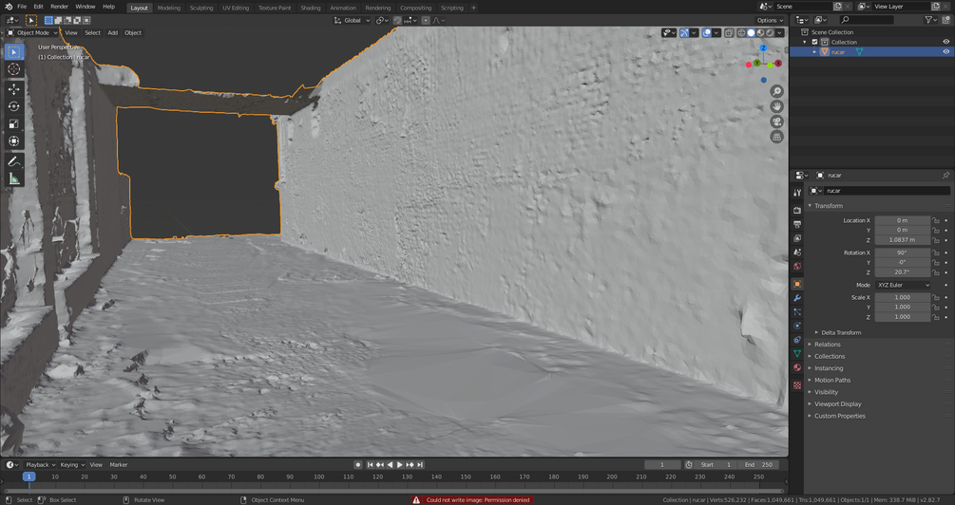Click the Z axis of navigation gizmo

tap(763, 47)
